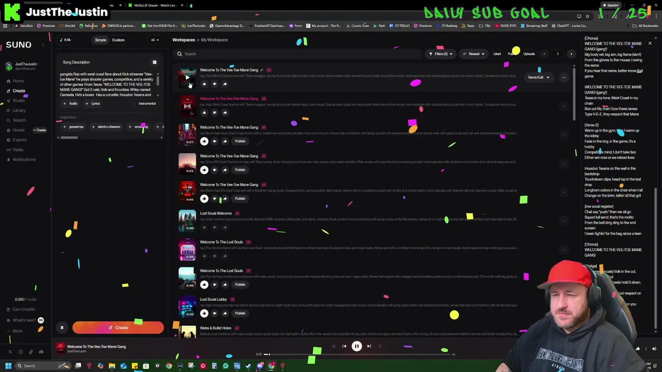This screenshot has height=372, width=662.
Task: Go to the previous page arrow
Action: (x=544, y=54)
